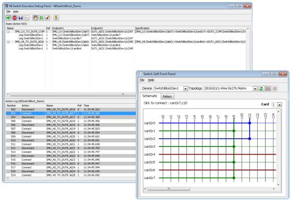
Task: Click the green connection dot at card1r5 and c9
Action: pos(234,162)
